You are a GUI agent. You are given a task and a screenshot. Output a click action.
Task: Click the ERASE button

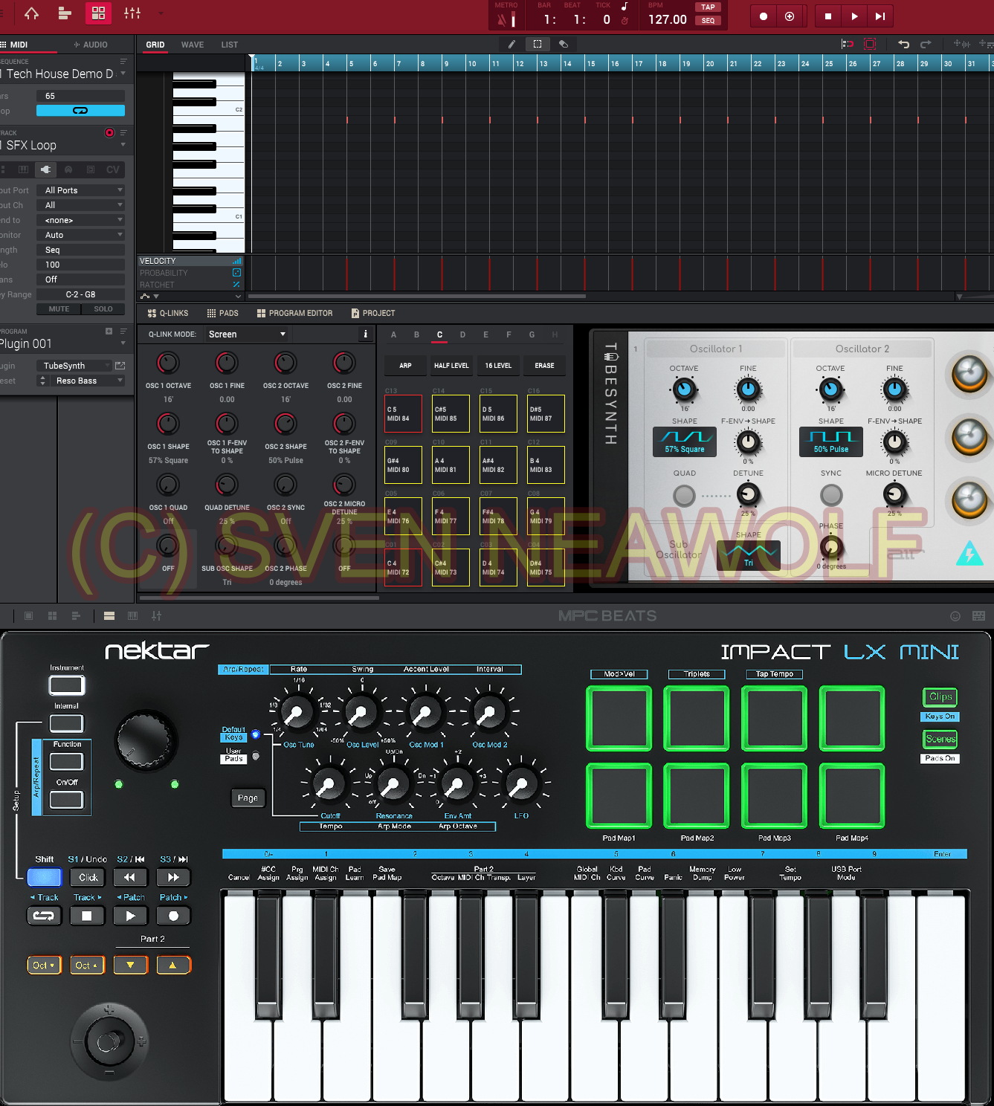click(544, 366)
